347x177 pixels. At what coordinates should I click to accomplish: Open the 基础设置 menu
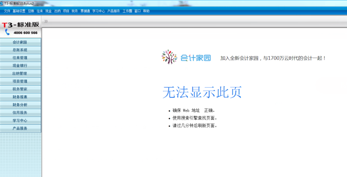tap(19, 11)
